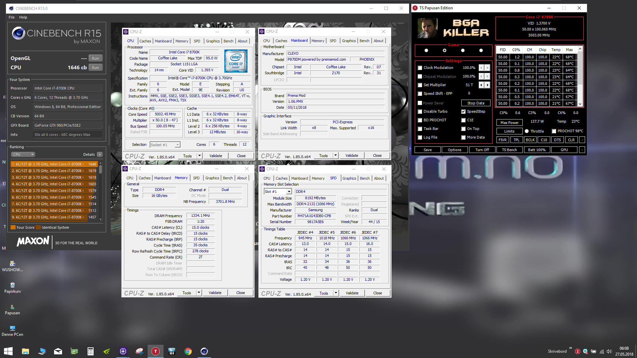This screenshot has height=358, width=637.
Task: Switch to Caches tab in CPU window
Action: (x=145, y=41)
